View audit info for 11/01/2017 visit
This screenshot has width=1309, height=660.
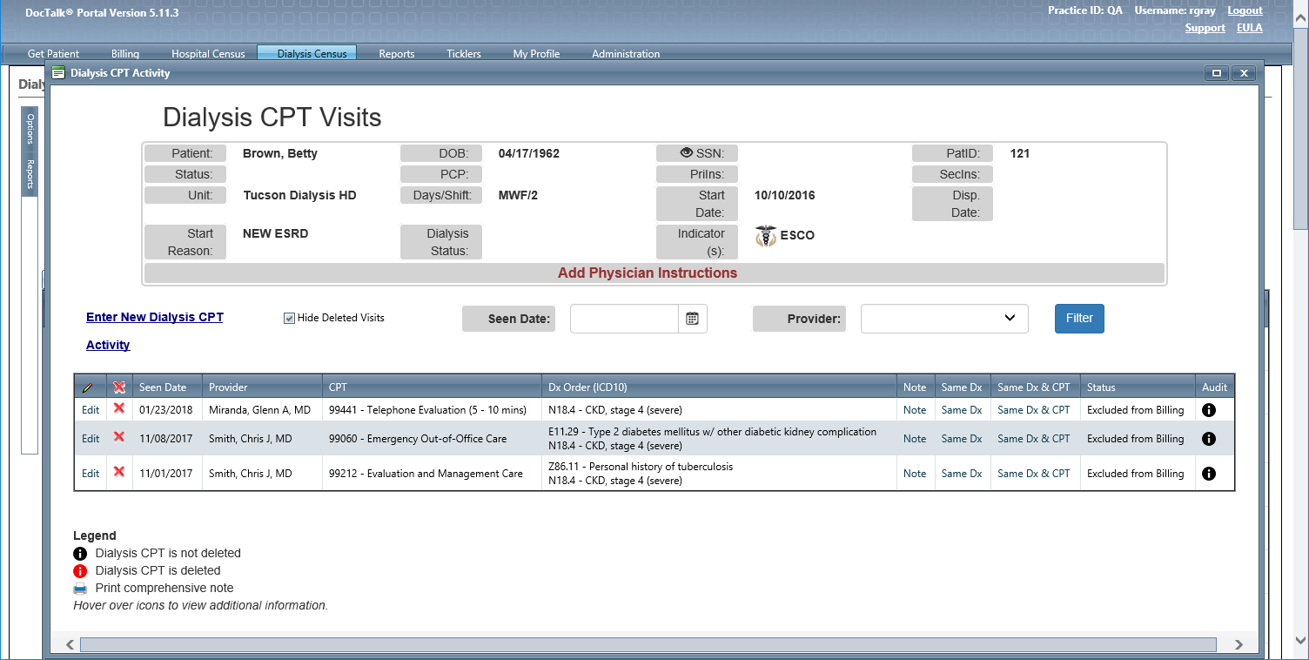coord(1208,474)
